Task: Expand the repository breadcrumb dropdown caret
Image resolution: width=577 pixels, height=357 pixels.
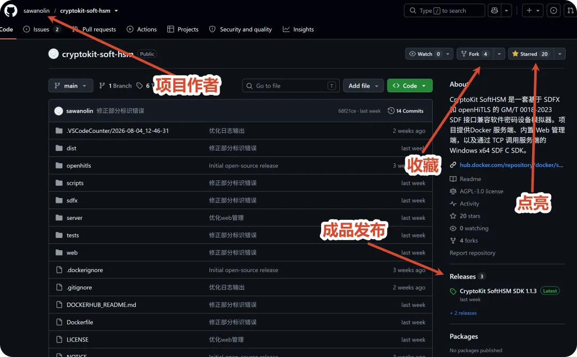Action: (x=116, y=11)
